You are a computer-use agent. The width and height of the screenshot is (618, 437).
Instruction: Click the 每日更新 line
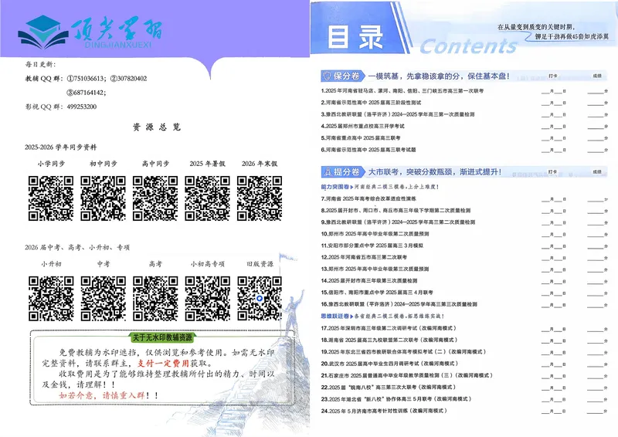41,64
